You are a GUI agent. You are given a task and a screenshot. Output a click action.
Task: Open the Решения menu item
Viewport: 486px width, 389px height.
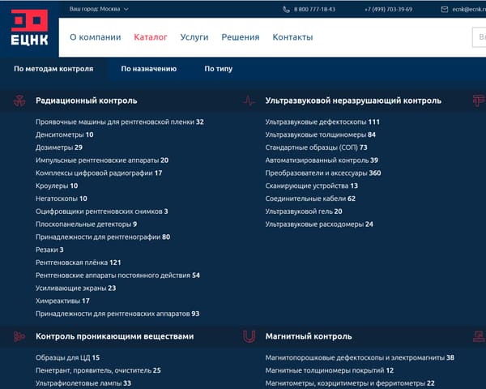[x=241, y=37]
